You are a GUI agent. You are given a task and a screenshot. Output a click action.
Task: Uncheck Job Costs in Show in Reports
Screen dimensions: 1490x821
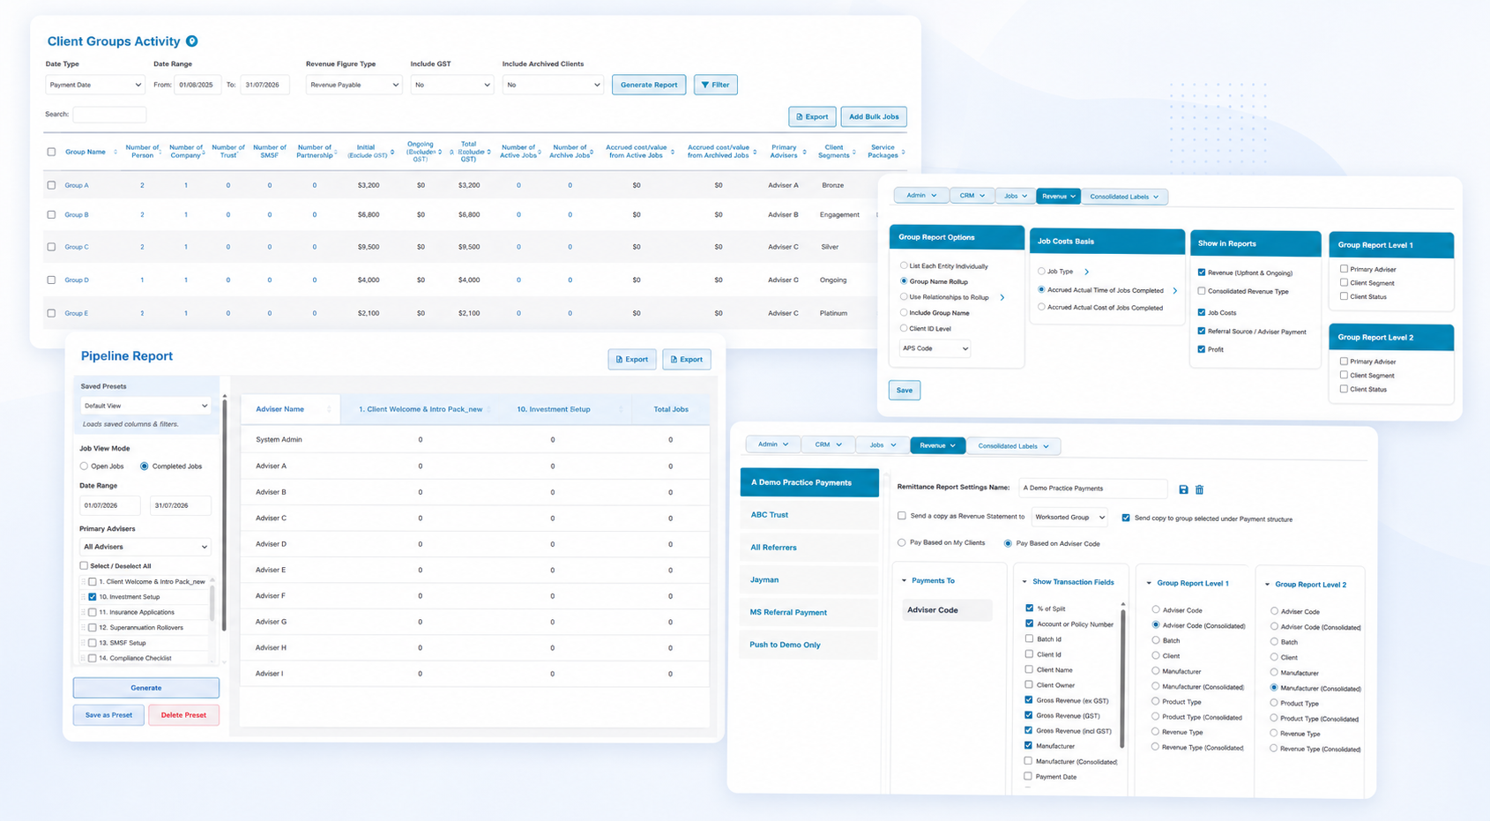click(x=1202, y=312)
